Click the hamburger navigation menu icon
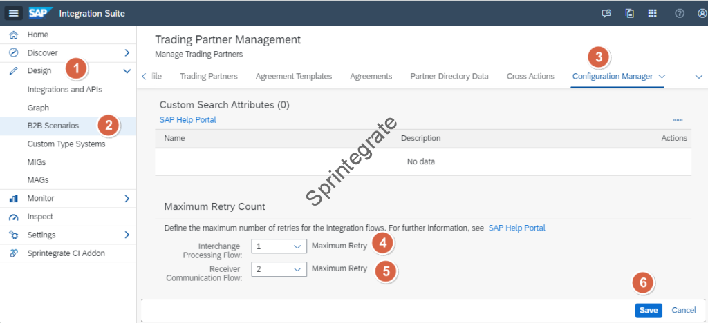Viewport: 708px width, 323px height. coord(15,13)
